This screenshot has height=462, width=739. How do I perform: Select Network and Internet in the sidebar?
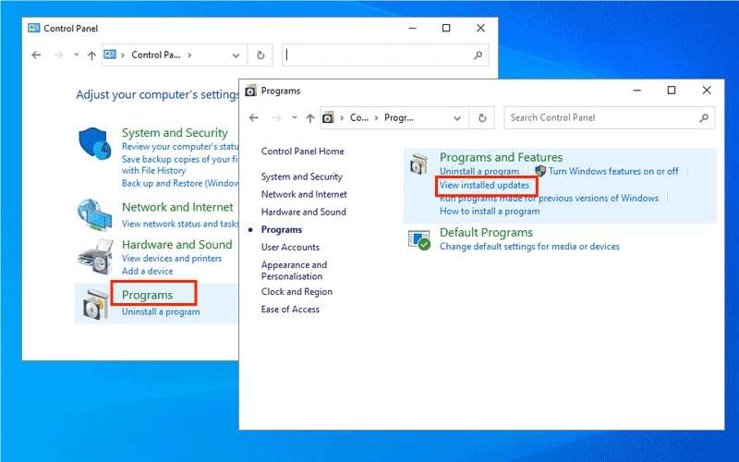(x=304, y=194)
